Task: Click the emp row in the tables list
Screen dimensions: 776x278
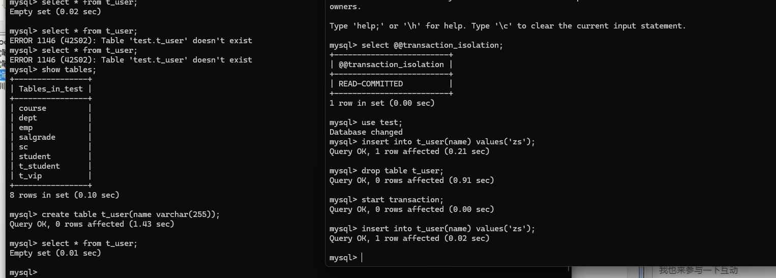Action: pyautogui.click(x=26, y=128)
